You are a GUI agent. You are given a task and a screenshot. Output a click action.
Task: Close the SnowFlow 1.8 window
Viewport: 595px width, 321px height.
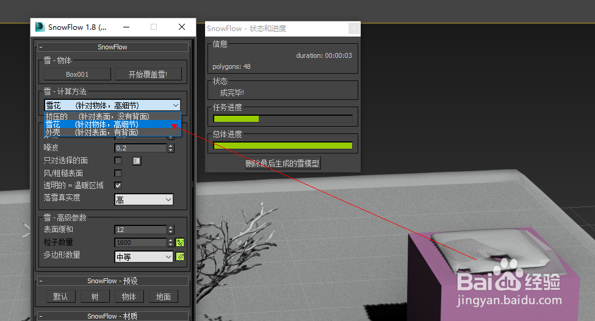(182, 27)
